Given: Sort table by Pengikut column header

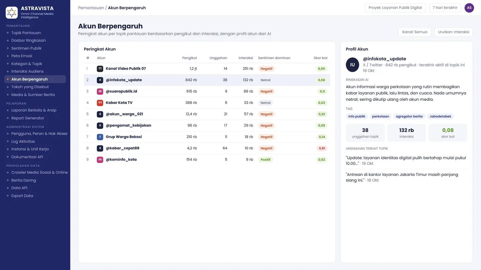Looking at the screenshot, I should (x=189, y=58).
